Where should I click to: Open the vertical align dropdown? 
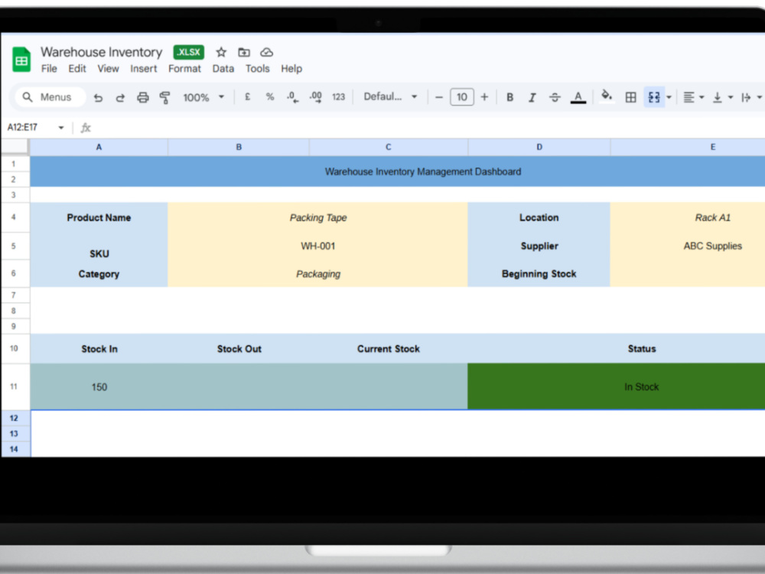click(x=723, y=97)
